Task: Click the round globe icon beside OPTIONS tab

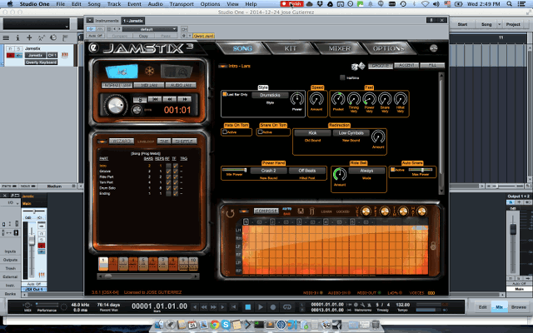Action: [x=433, y=48]
